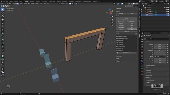170x95 pixels.
Task: Open the Global orientation dropdown
Action: coord(62,4)
